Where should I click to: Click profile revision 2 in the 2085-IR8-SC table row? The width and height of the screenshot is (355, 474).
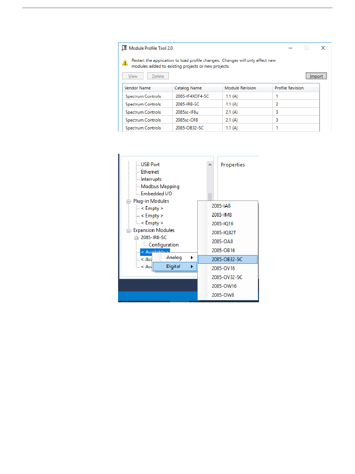click(x=277, y=104)
